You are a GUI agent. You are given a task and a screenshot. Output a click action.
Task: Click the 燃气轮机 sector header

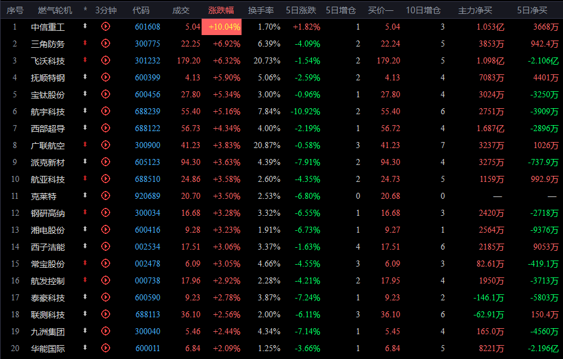pos(55,10)
